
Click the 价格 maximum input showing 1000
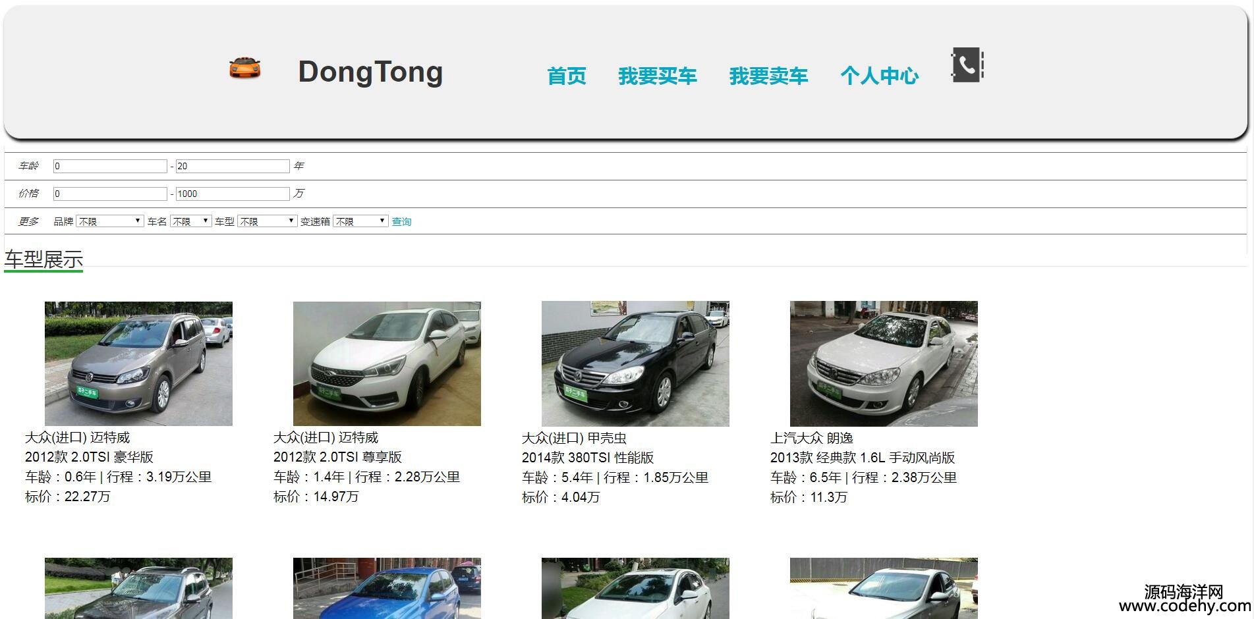(x=233, y=194)
